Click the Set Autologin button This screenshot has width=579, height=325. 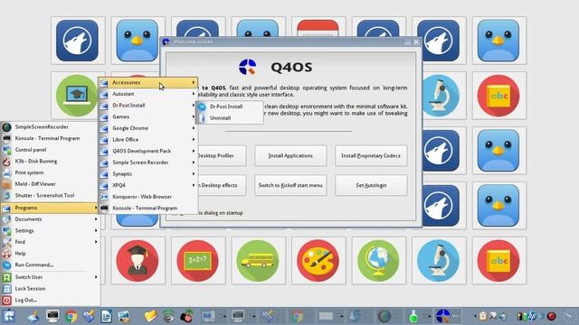371,185
